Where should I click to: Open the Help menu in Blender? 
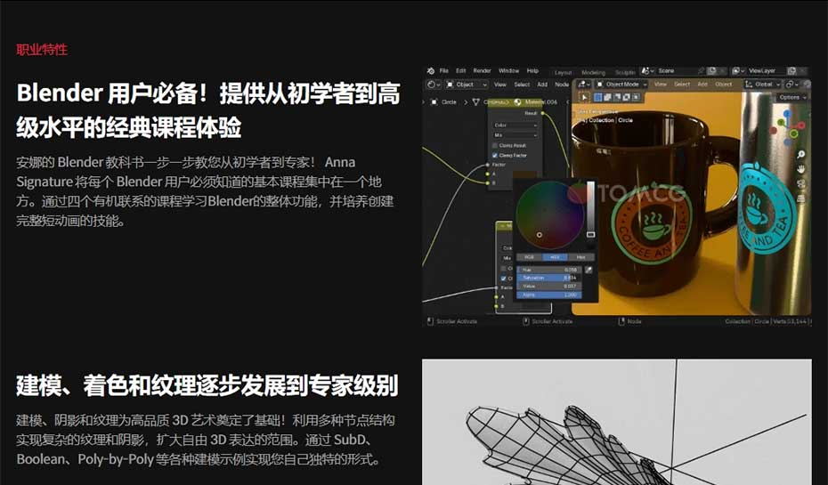coord(532,70)
